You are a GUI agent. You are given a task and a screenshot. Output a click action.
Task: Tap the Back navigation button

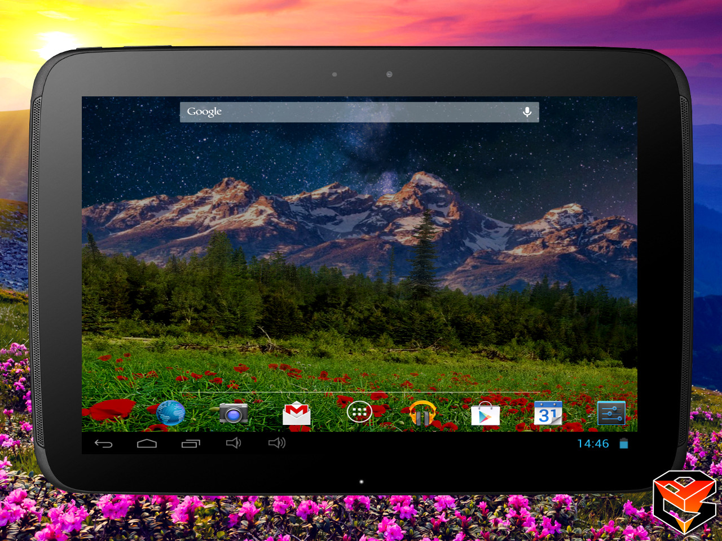pyautogui.click(x=103, y=444)
